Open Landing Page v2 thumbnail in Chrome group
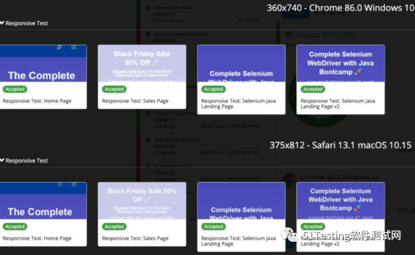Image resolution: width=415 pixels, height=255 pixels. (340, 63)
